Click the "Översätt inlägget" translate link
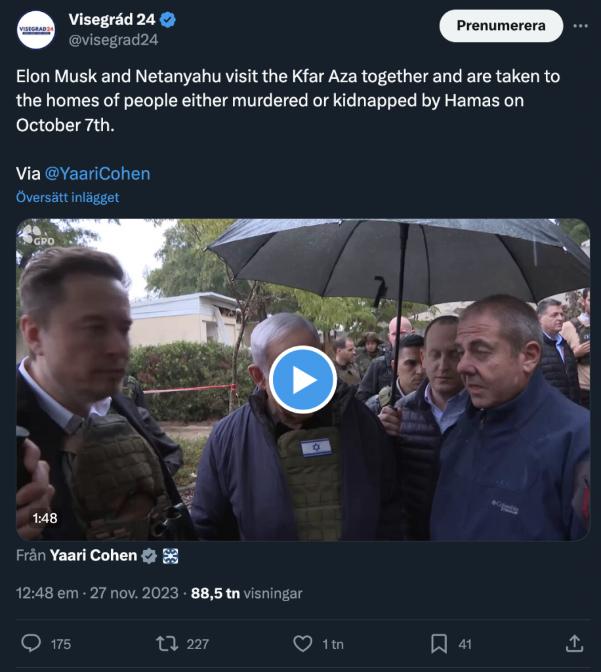The height and width of the screenshot is (672, 601). point(68,198)
